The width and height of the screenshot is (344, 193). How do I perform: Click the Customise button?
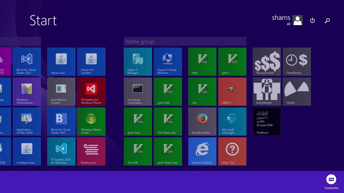pyautogui.click(x=331, y=182)
